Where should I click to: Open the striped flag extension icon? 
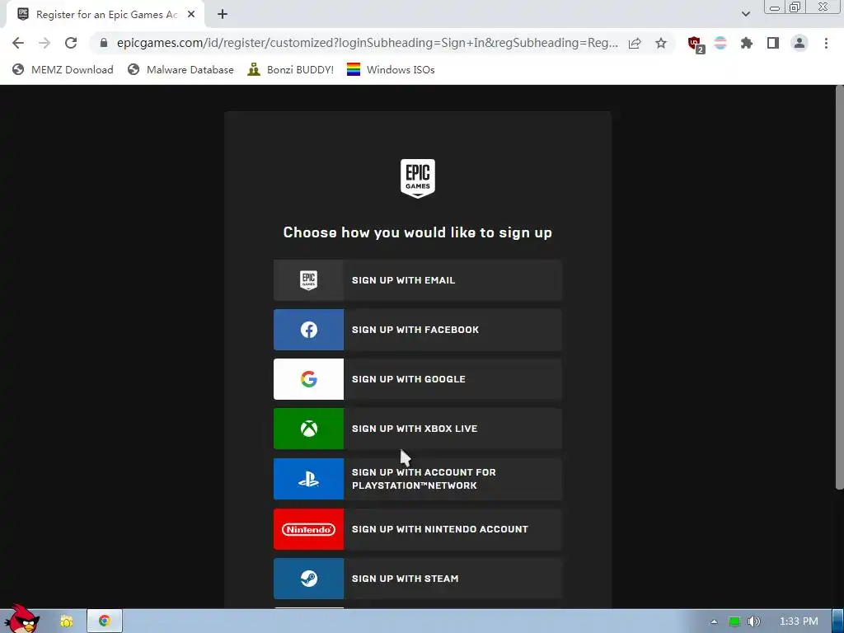(720, 43)
